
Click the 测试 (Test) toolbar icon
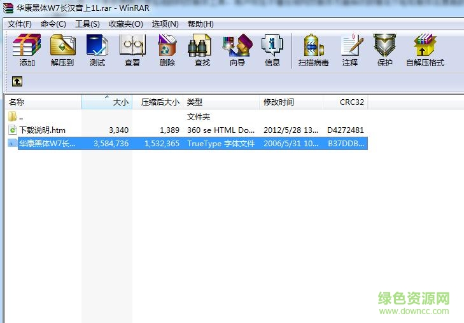97,45
